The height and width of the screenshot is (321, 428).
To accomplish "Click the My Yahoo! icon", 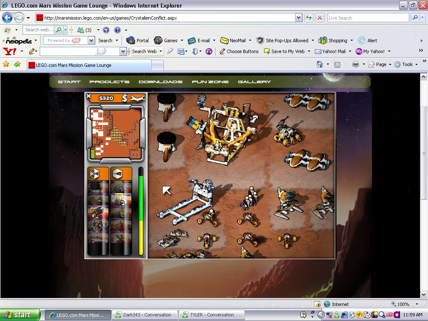I will (x=359, y=51).
